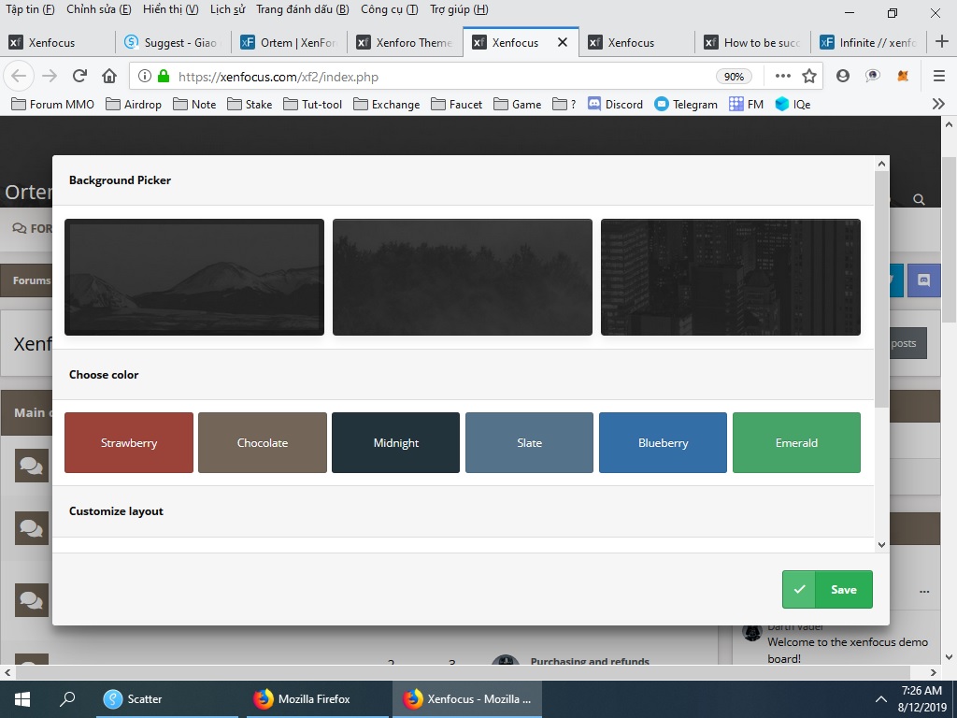Click the forum search magnifier icon
The width and height of the screenshot is (957, 718).
point(919,199)
